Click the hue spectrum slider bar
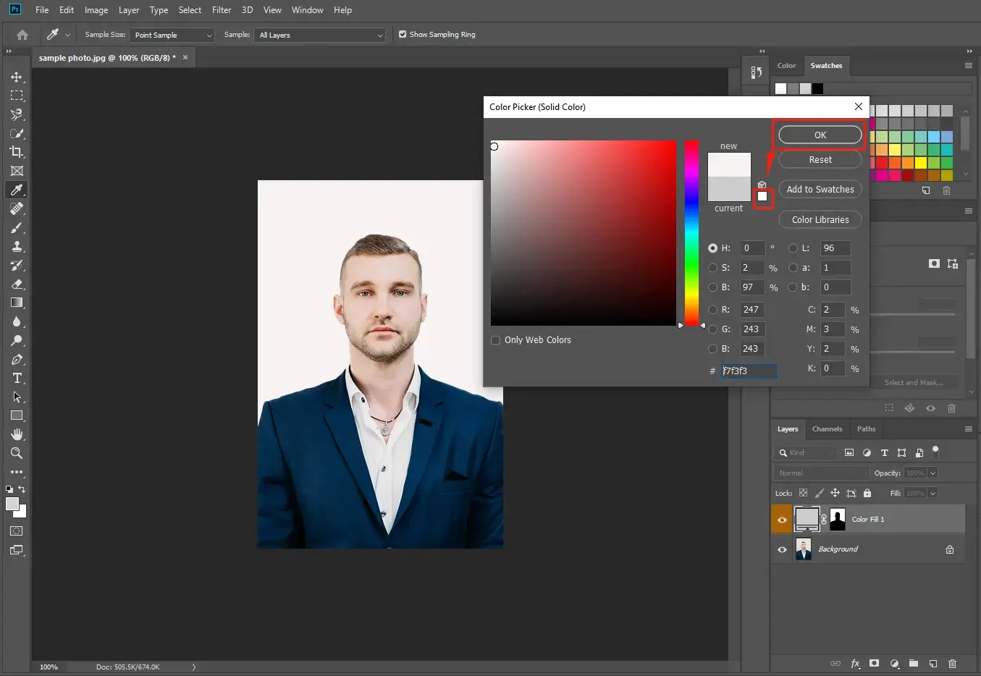 (x=692, y=233)
